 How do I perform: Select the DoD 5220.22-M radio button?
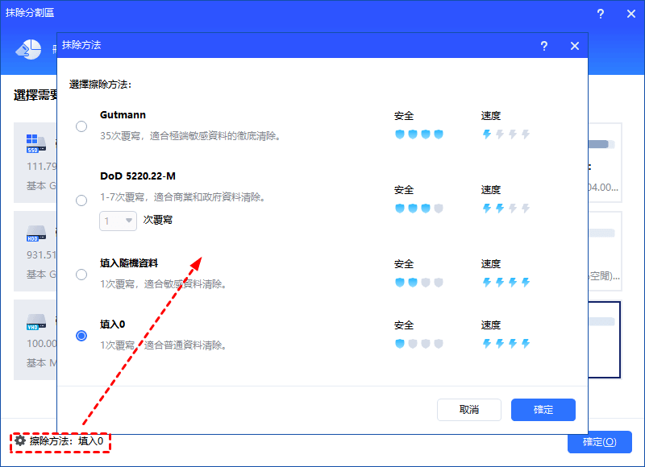click(81, 200)
